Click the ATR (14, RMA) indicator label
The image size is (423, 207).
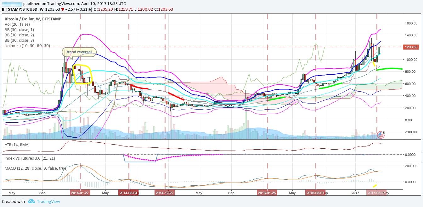[18, 144]
